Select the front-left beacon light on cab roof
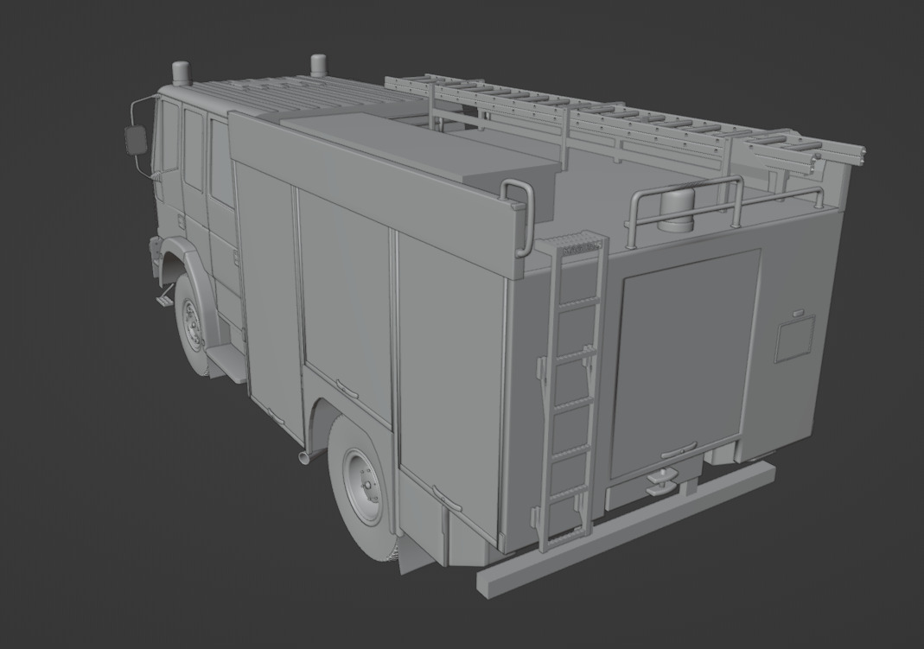 [x=182, y=73]
